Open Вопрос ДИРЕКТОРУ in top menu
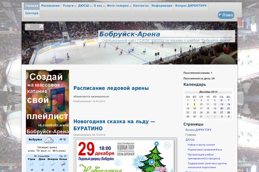Screen dimensions: 259x172 (191, 6)
